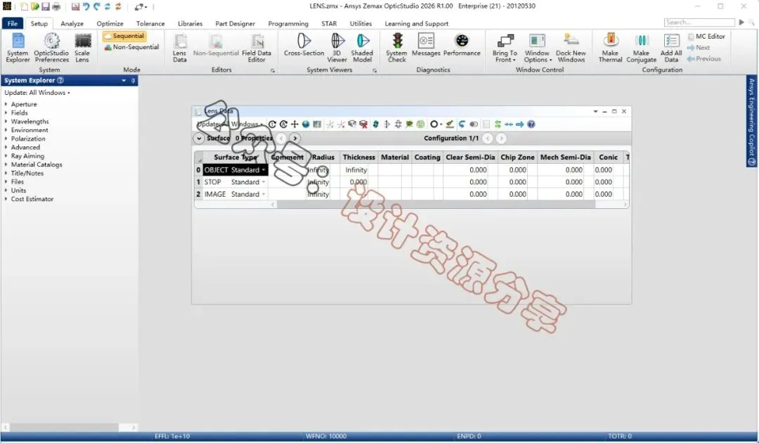Switch to the Libraries tab
The image size is (759, 443).
tap(190, 23)
